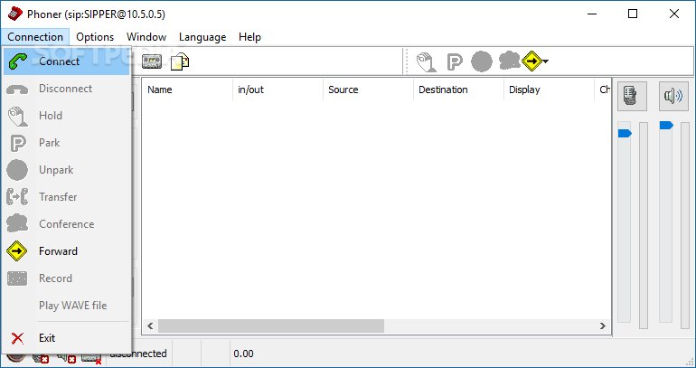Open the Help menu

(249, 37)
